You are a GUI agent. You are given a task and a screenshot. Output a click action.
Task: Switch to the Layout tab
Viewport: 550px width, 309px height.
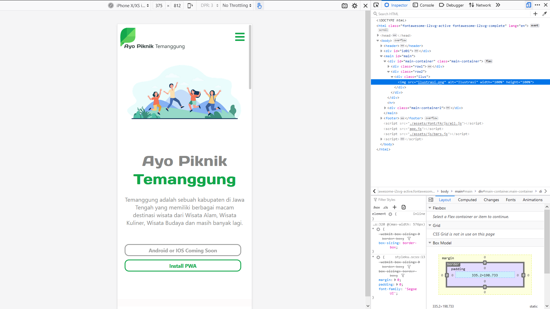(445, 200)
